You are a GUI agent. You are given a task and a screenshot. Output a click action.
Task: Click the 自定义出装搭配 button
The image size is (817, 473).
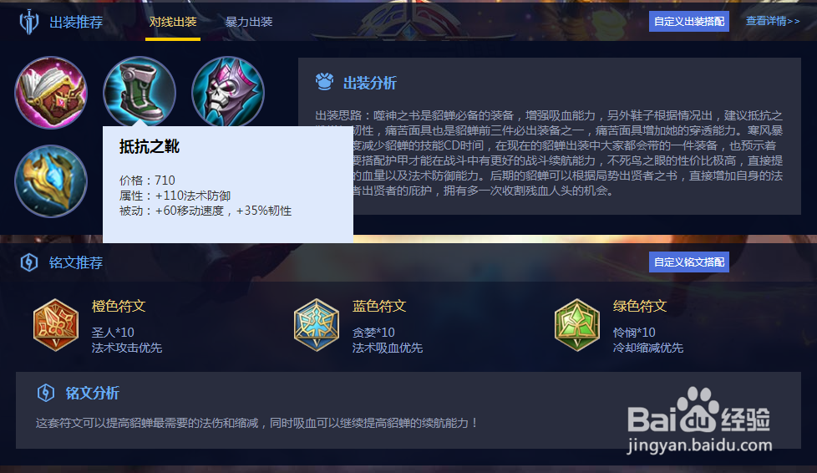[689, 22]
